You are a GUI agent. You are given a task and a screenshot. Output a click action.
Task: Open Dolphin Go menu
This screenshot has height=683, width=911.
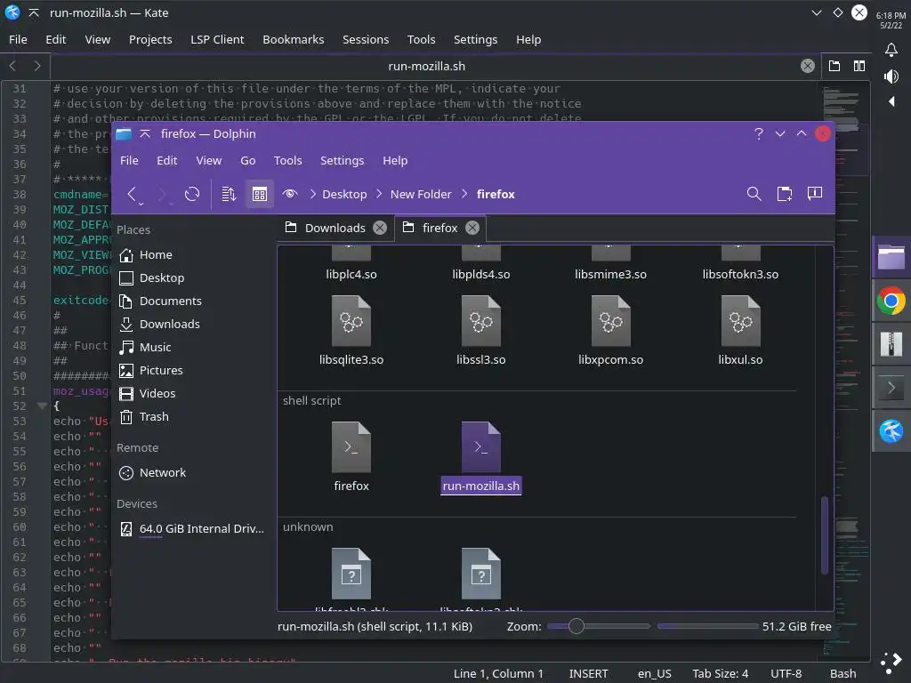coord(248,160)
